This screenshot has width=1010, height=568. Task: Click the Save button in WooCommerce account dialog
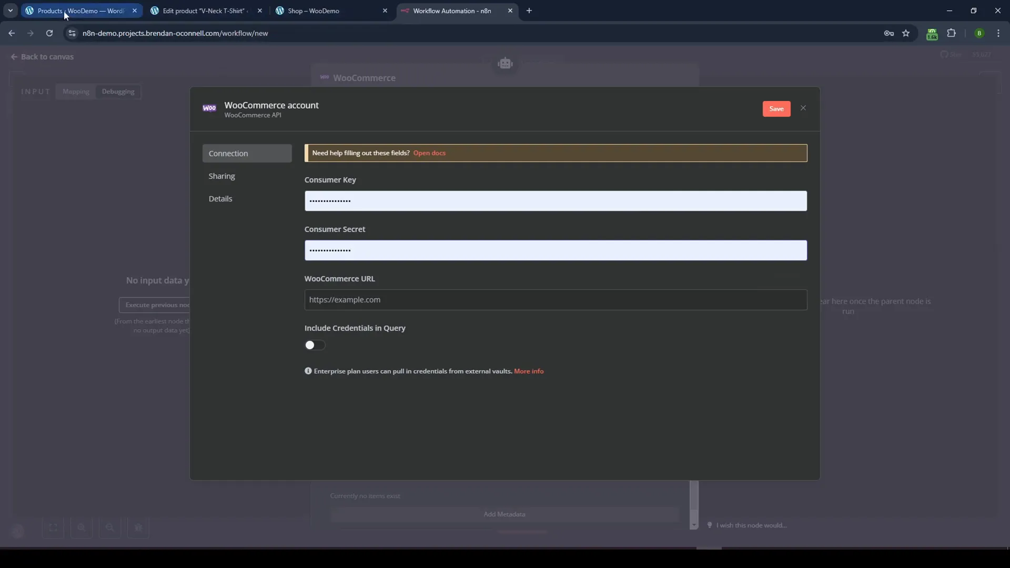click(776, 108)
